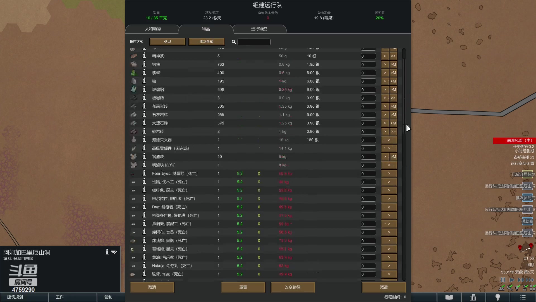Open info for 阿姆加巴里厄山洞 settlement
This screenshot has height=302, width=536.
tap(107, 252)
